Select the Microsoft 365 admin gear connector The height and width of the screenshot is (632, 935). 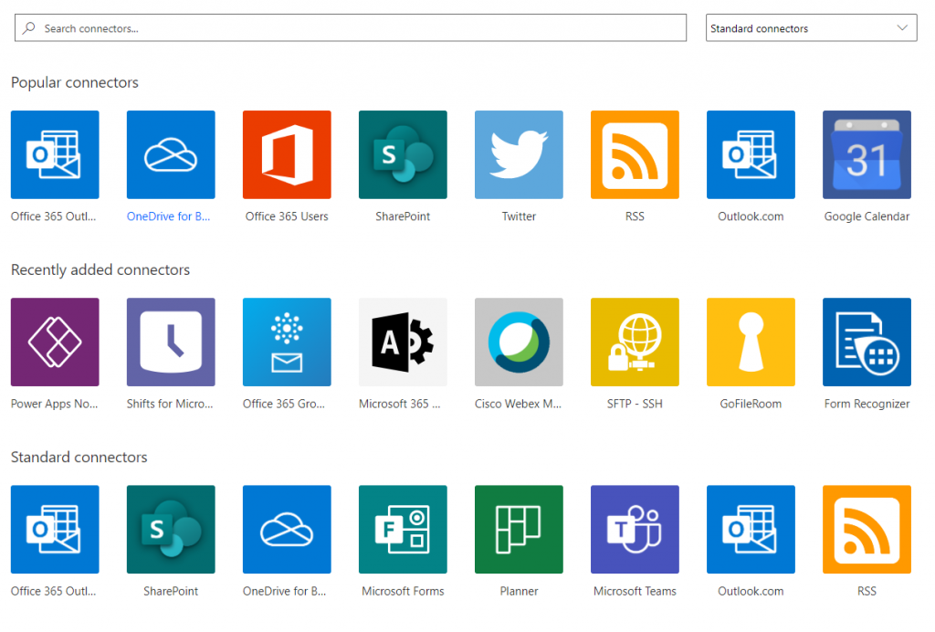coord(403,342)
